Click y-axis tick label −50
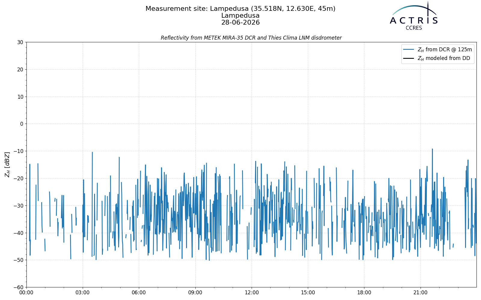The width and height of the screenshot is (481, 300). coord(18,260)
